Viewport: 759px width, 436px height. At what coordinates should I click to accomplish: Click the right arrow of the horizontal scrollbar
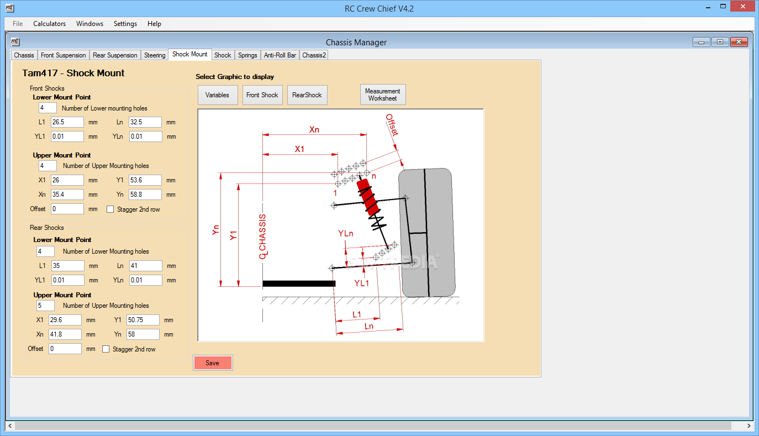pyautogui.click(x=749, y=426)
